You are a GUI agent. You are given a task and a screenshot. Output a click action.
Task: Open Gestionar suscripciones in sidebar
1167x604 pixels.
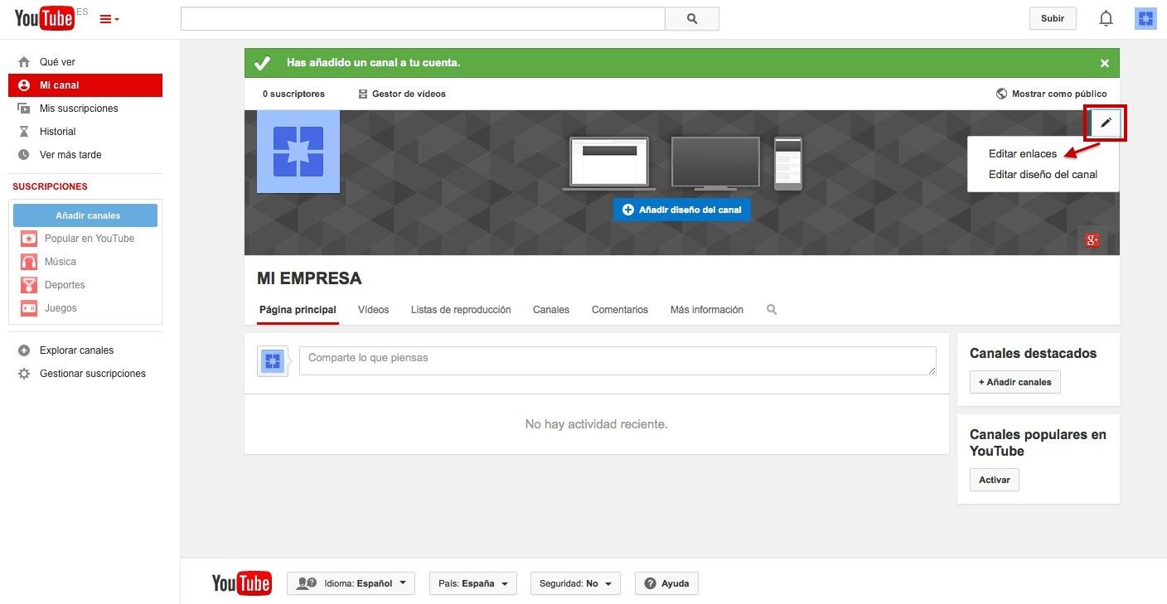(x=92, y=374)
